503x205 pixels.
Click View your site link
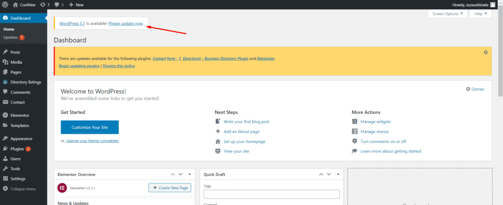point(236,151)
